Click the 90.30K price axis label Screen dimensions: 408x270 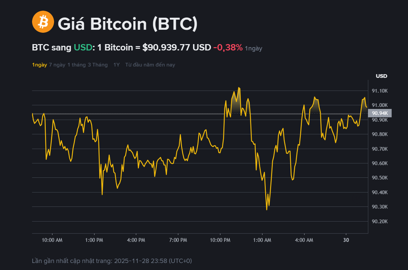pyautogui.click(x=380, y=207)
